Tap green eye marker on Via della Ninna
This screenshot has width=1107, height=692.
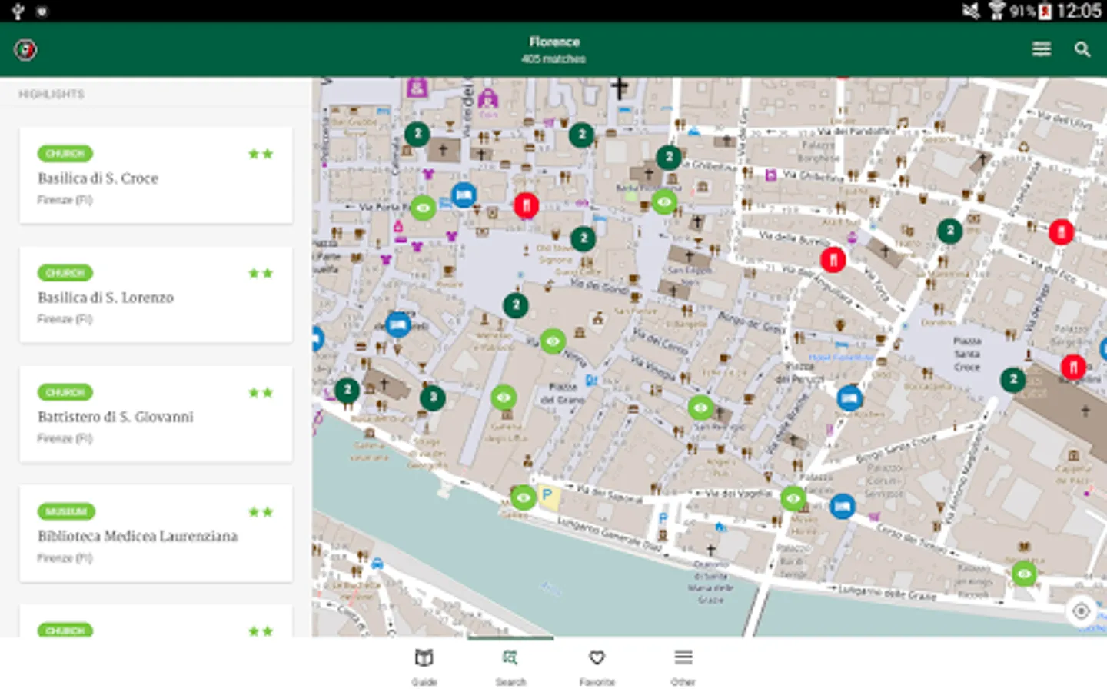click(x=553, y=341)
